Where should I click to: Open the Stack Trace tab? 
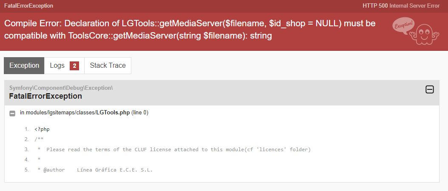(x=108, y=66)
